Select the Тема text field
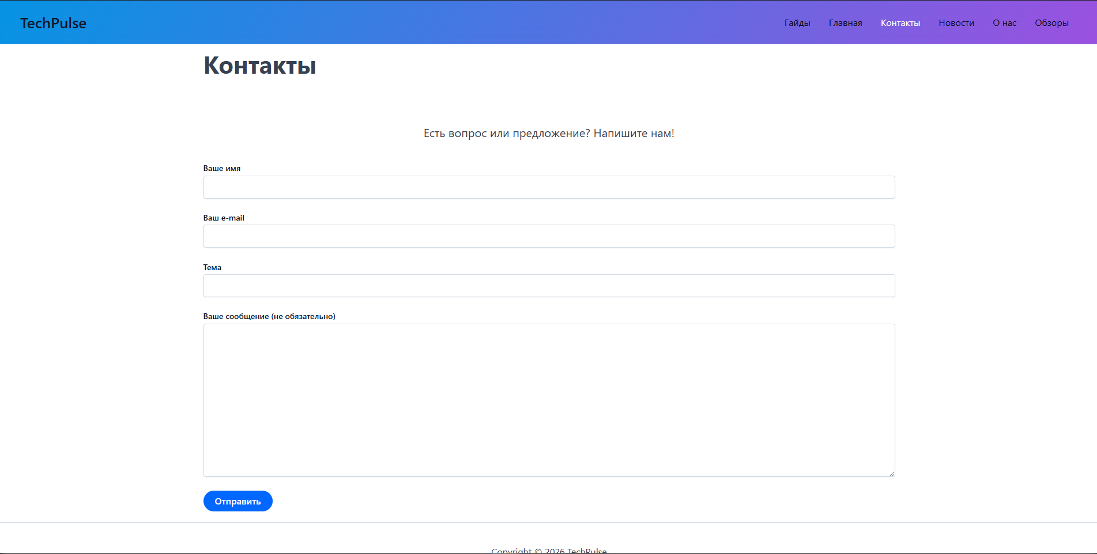 (549, 286)
